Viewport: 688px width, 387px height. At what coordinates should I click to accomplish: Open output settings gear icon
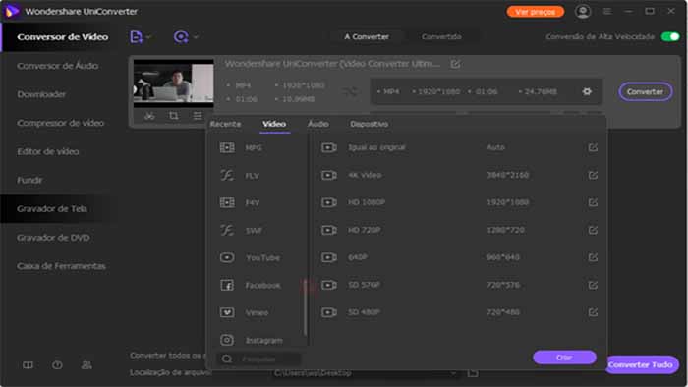587,91
